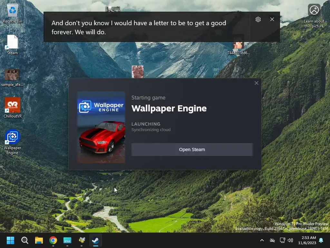Click the network tray icon
This screenshot has width=330, height=248.
[x=282, y=240]
